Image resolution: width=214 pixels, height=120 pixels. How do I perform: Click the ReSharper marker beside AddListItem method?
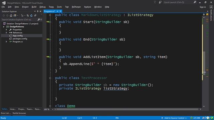coord(47,57)
